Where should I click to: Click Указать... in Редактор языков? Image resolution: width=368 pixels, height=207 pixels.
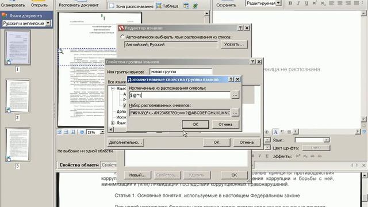tap(234, 44)
